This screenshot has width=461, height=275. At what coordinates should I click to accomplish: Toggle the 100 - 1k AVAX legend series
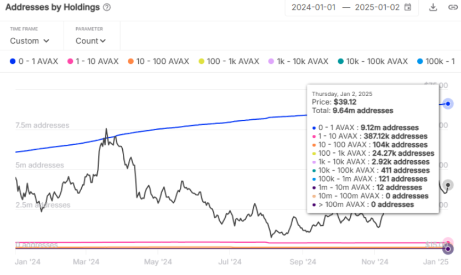click(x=229, y=61)
